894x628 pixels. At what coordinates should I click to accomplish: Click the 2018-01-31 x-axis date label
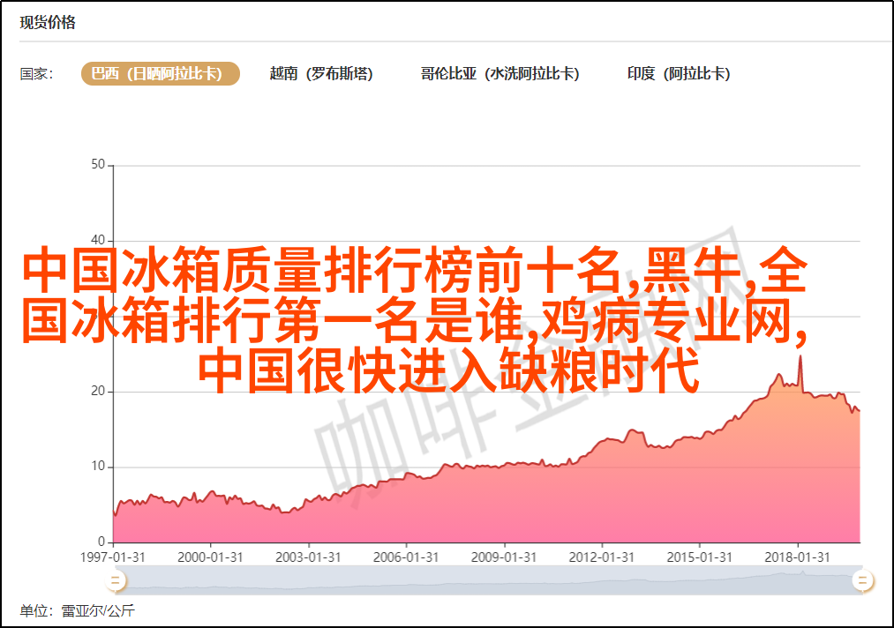pyautogui.click(x=797, y=557)
